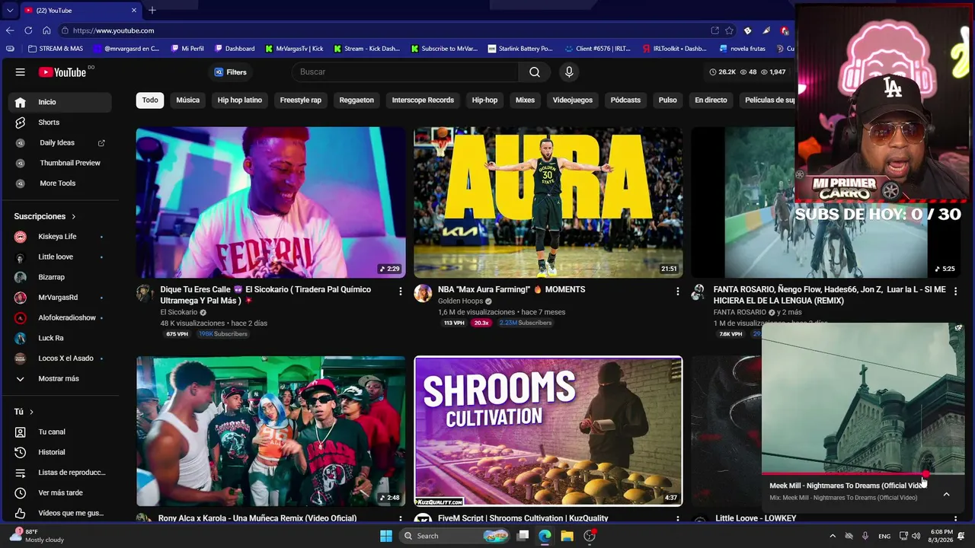The image size is (975, 548).
Task: Select the Reggaeton filter chip
Action: pyautogui.click(x=356, y=100)
